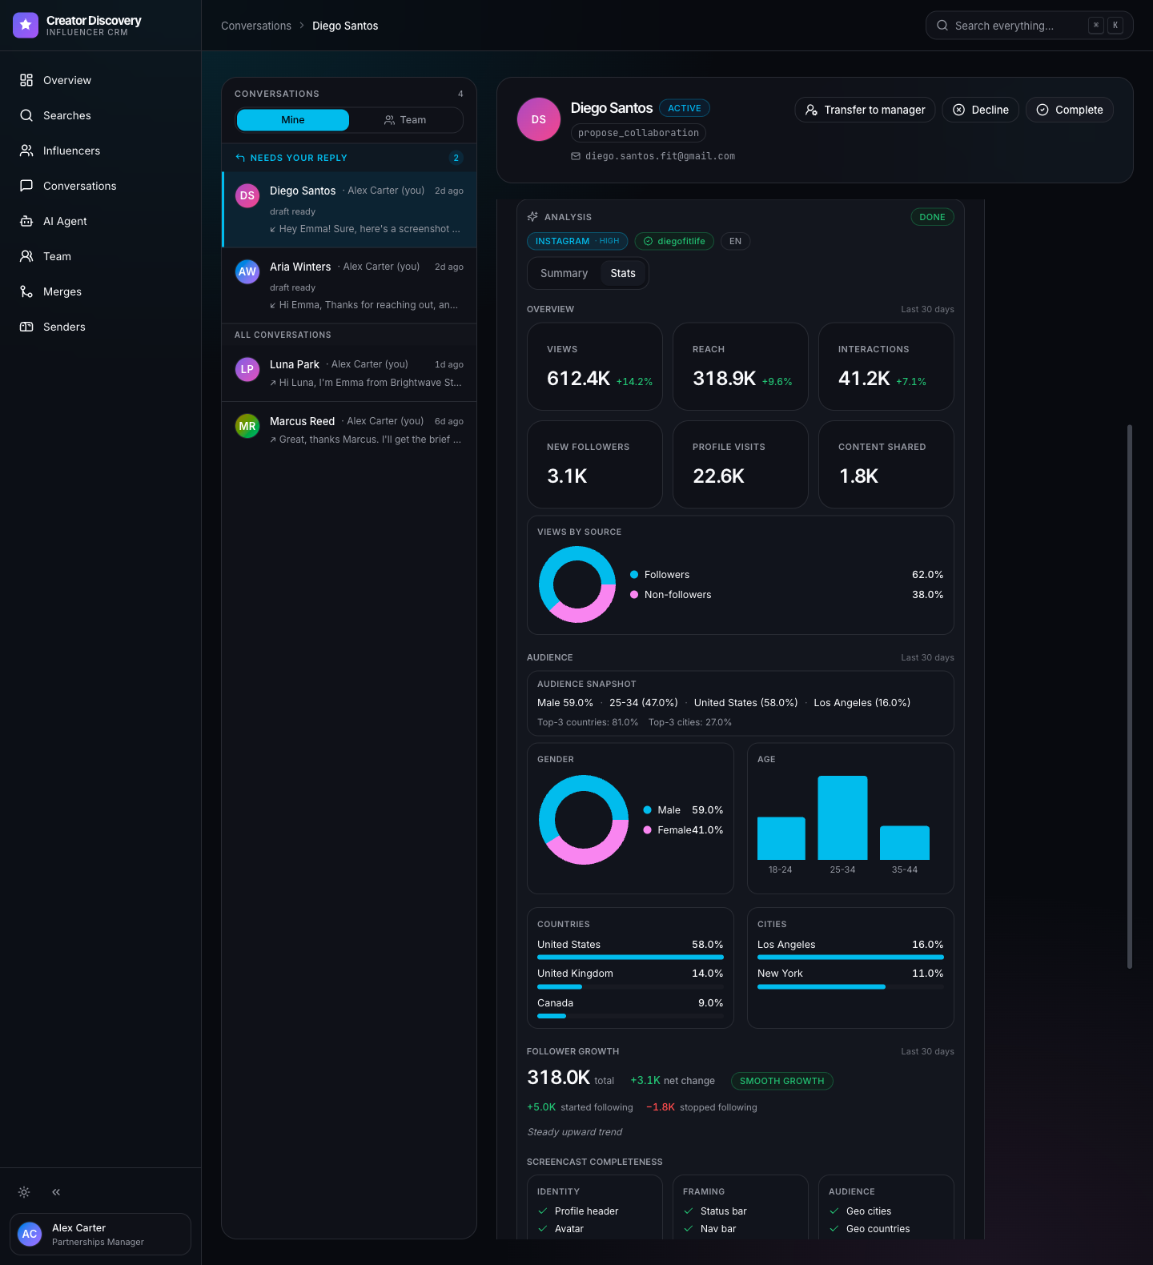Screen dimensions: 1153x1265
Task: Open Aria Winters conversation row
Action: coord(349,286)
